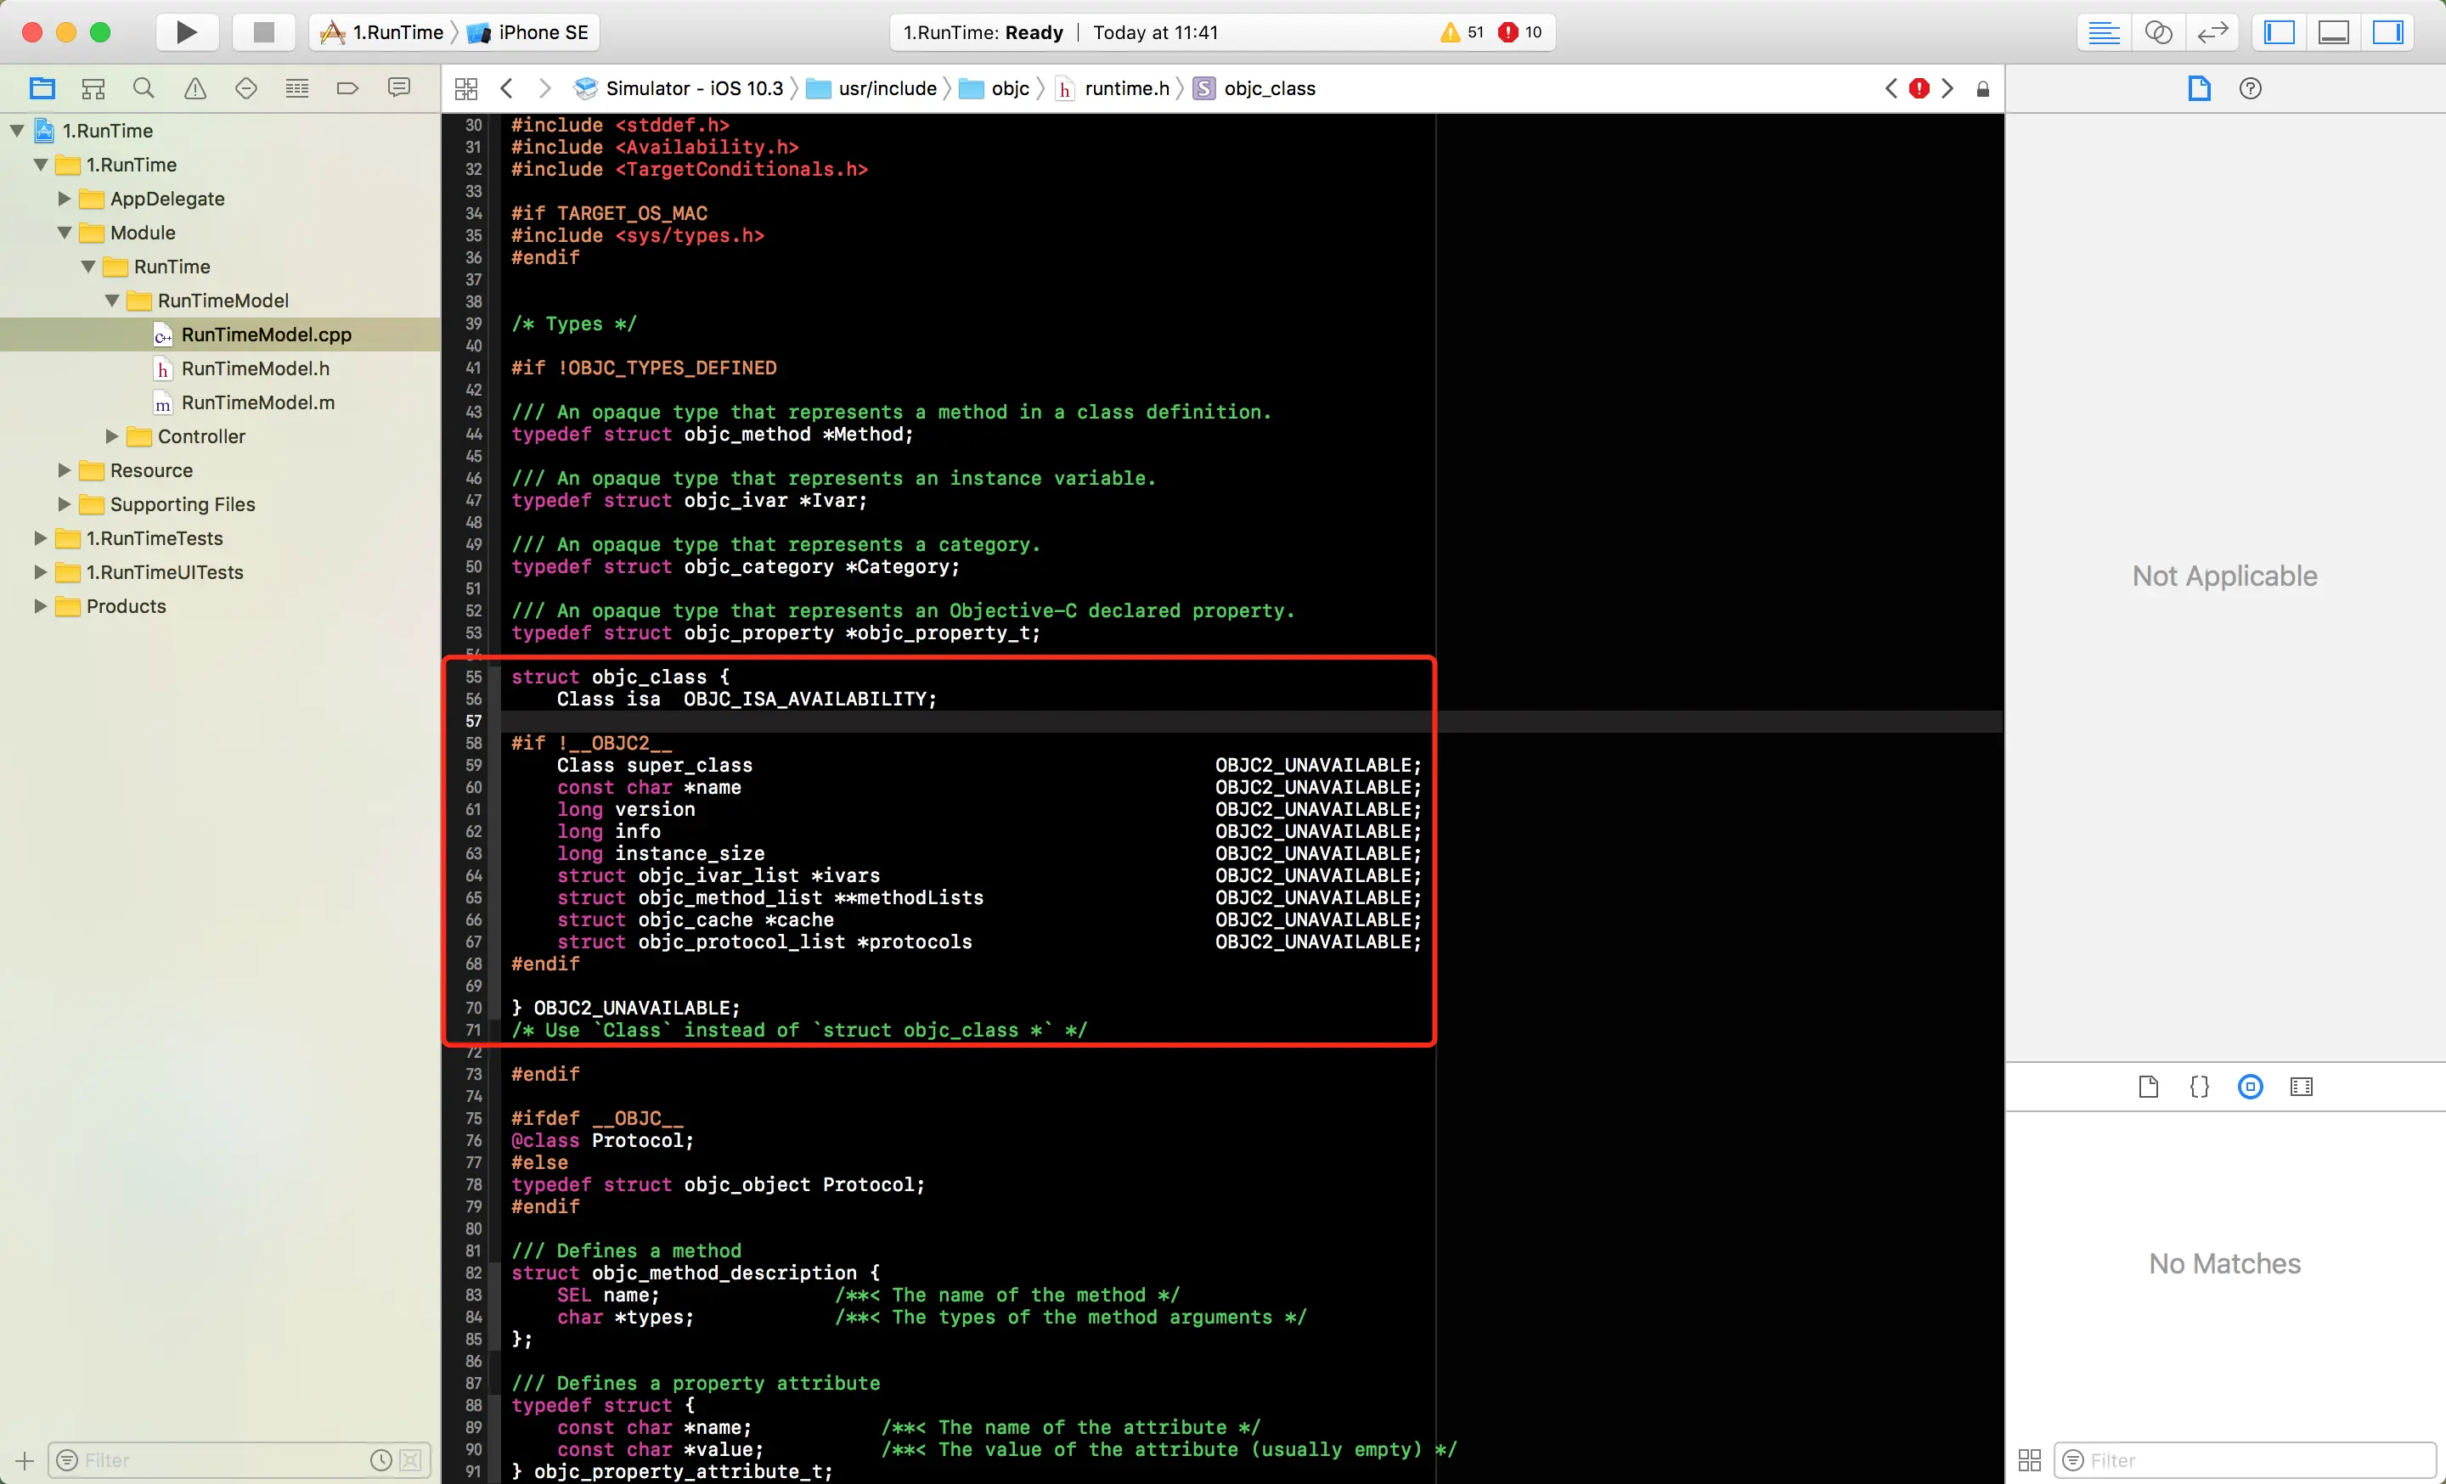Show the Quick Help inspector

(2251, 88)
